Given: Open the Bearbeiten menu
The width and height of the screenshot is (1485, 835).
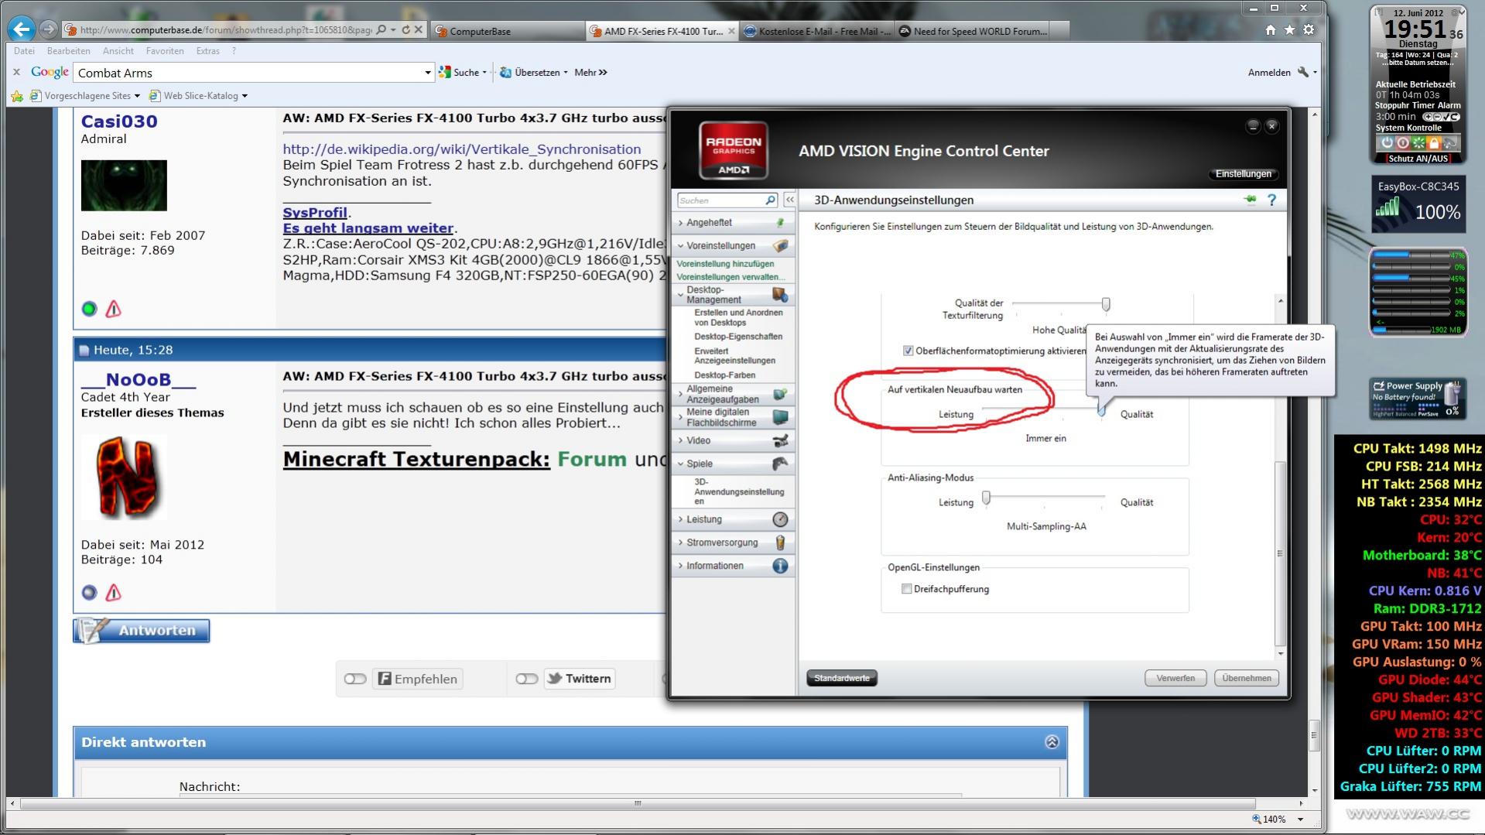Looking at the screenshot, I should [69, 51].
